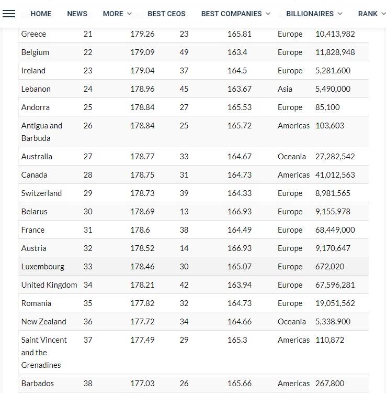Image resolution: width=386 pixels, height=393 pixels.
Task: Expand the BEST COMPANIES dropdown
Action: [x=235, y=14]
